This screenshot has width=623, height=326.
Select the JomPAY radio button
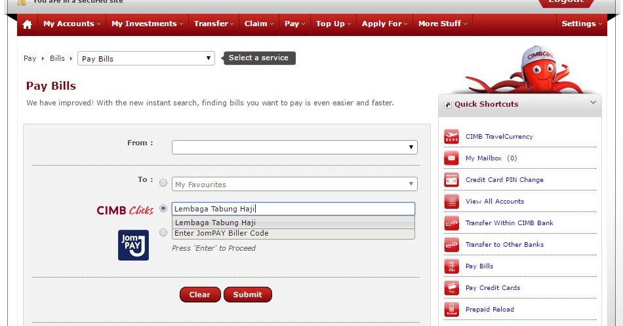click(163, 232)
